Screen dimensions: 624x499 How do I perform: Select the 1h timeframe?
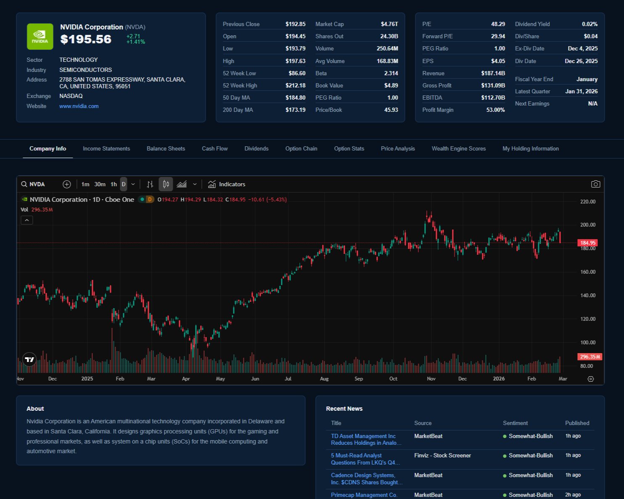click(113, 184)
